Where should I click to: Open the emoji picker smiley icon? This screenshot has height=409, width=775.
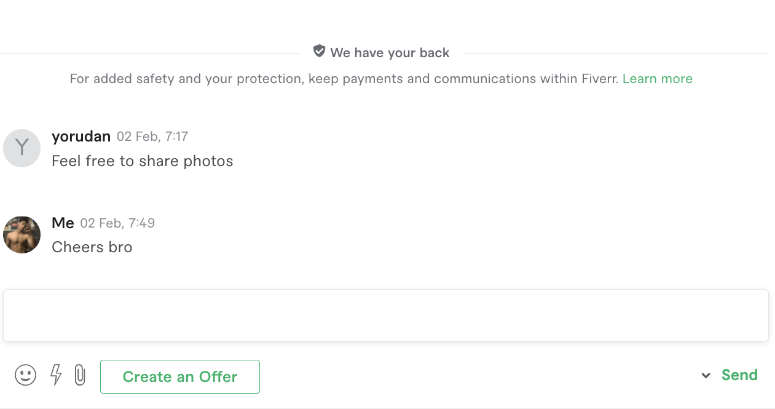pos(25,375)
